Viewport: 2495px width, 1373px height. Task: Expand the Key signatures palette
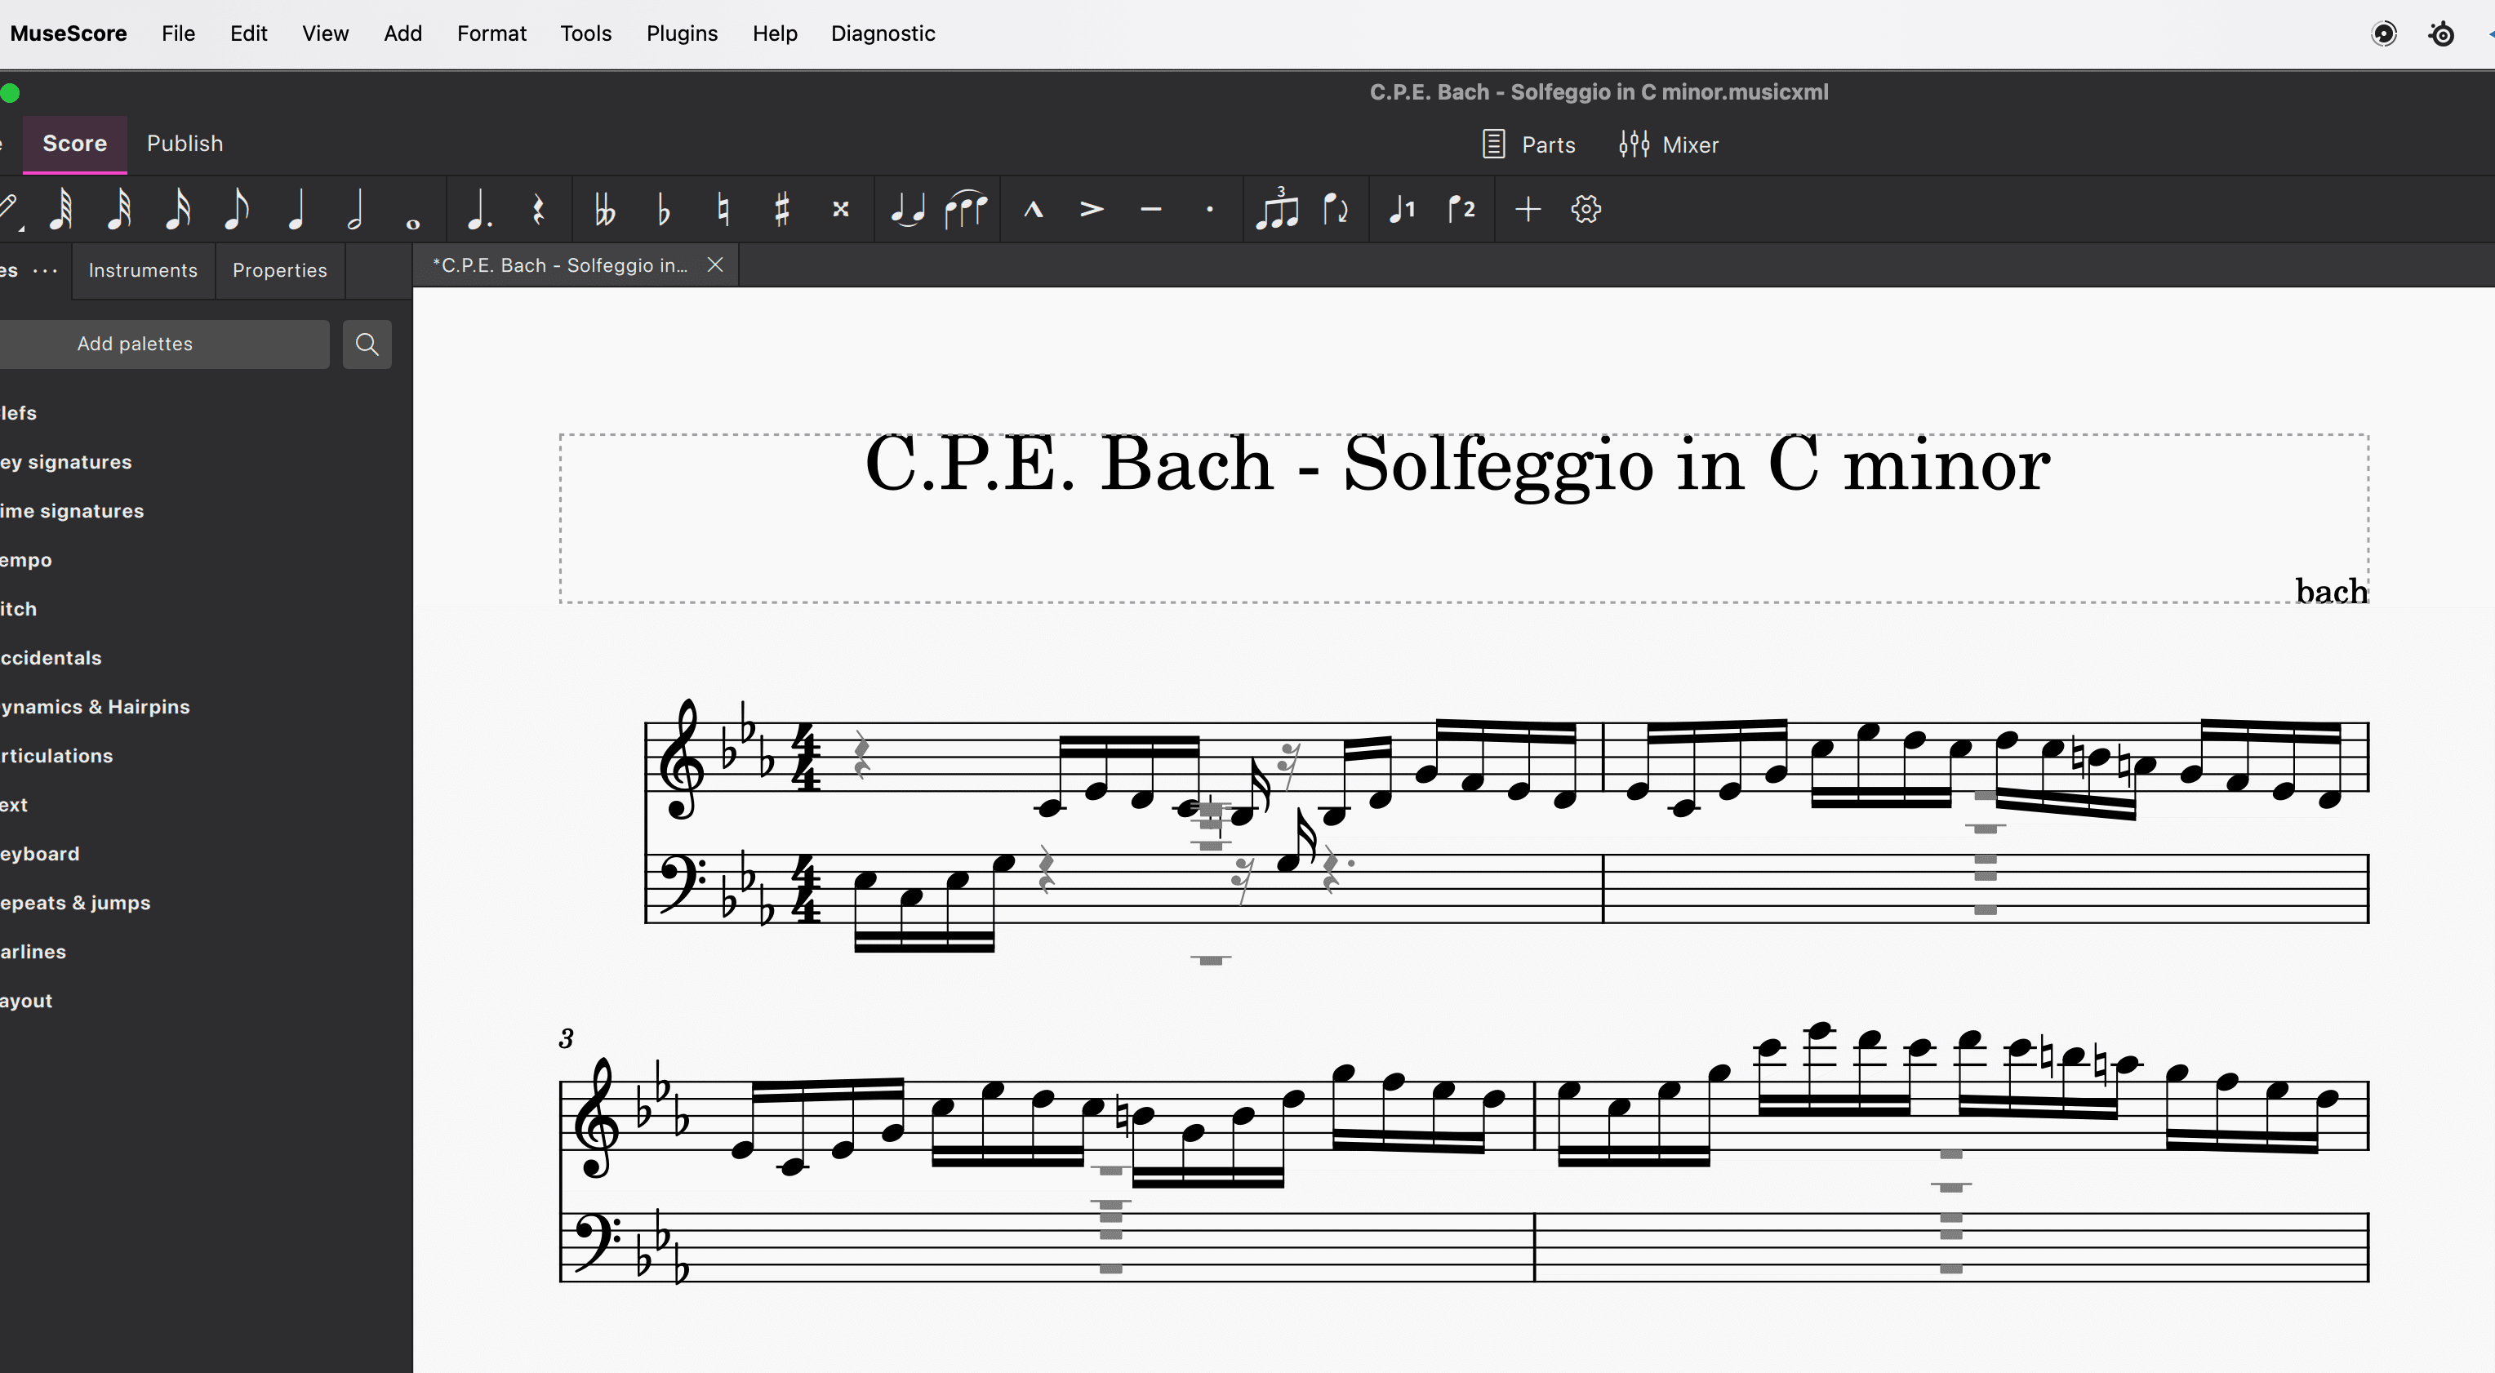[64, 461]
